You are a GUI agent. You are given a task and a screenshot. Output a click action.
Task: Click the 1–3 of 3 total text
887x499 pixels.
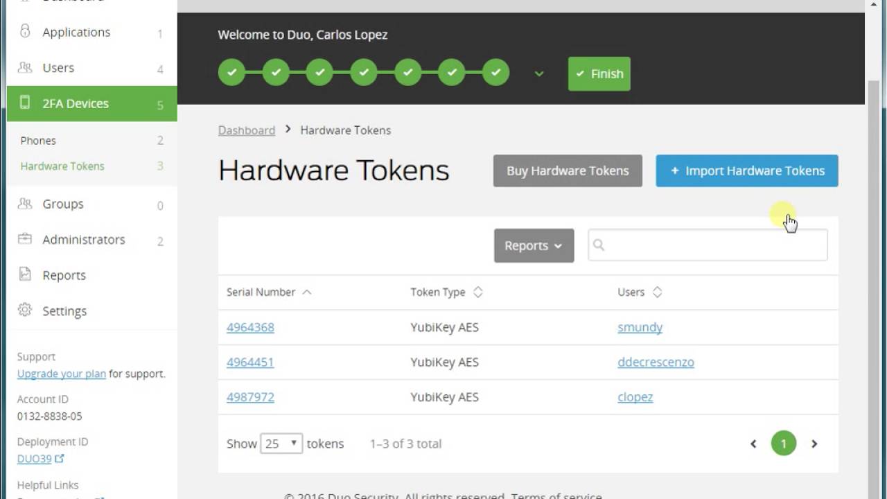(405, 444)
